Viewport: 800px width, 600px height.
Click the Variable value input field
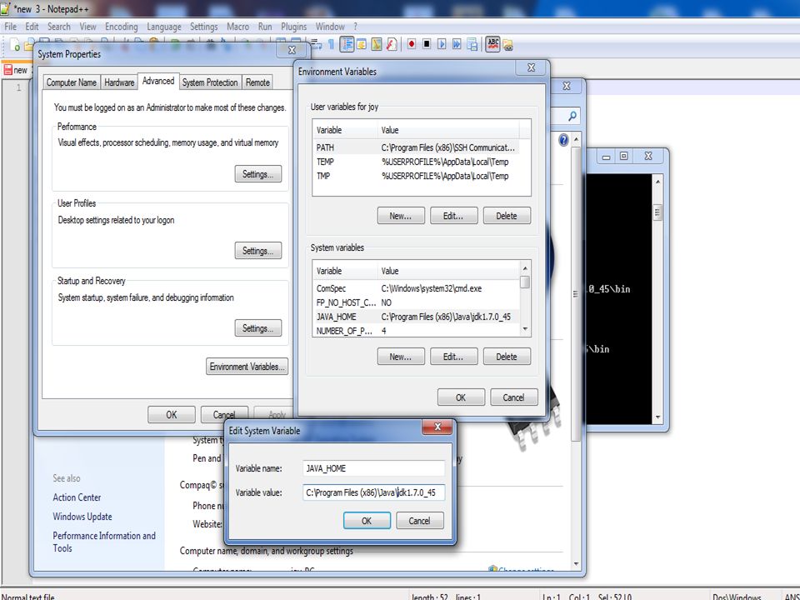(373, 492)
